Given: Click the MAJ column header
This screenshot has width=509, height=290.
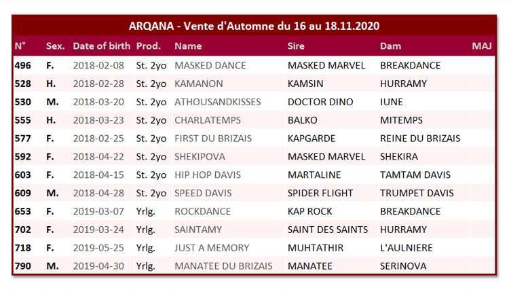Looking at the screenshot, I should [x=482, y=46].
